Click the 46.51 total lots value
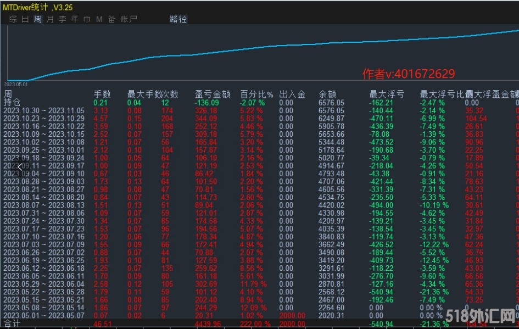 coord(103,324)
